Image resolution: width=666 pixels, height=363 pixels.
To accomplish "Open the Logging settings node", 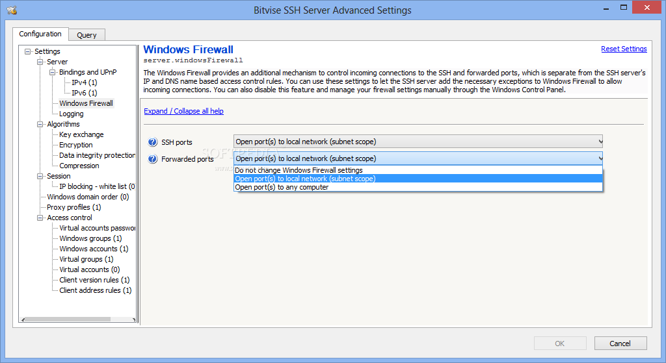I will click(72, 114).
